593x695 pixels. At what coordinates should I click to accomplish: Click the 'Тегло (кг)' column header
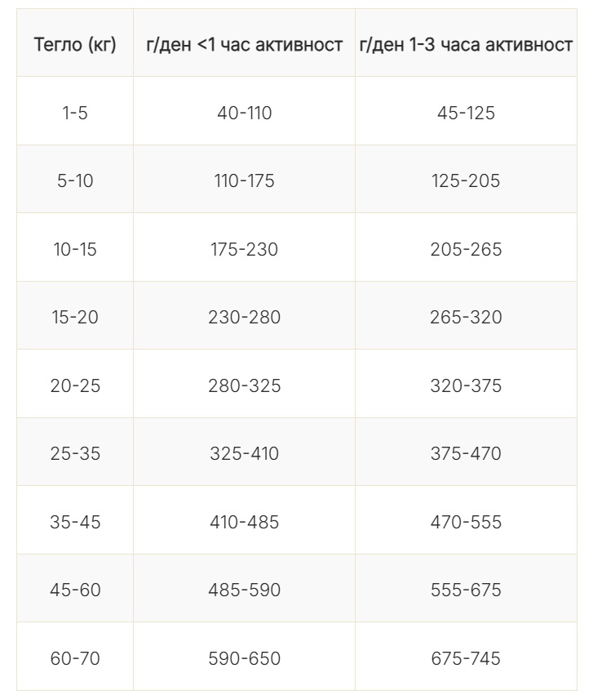(x=75, y=45)
